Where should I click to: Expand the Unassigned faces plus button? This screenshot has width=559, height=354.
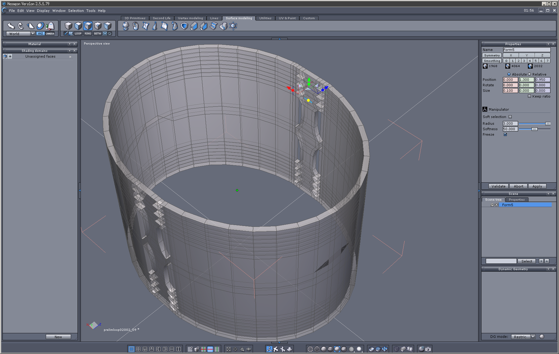(10, 56)
